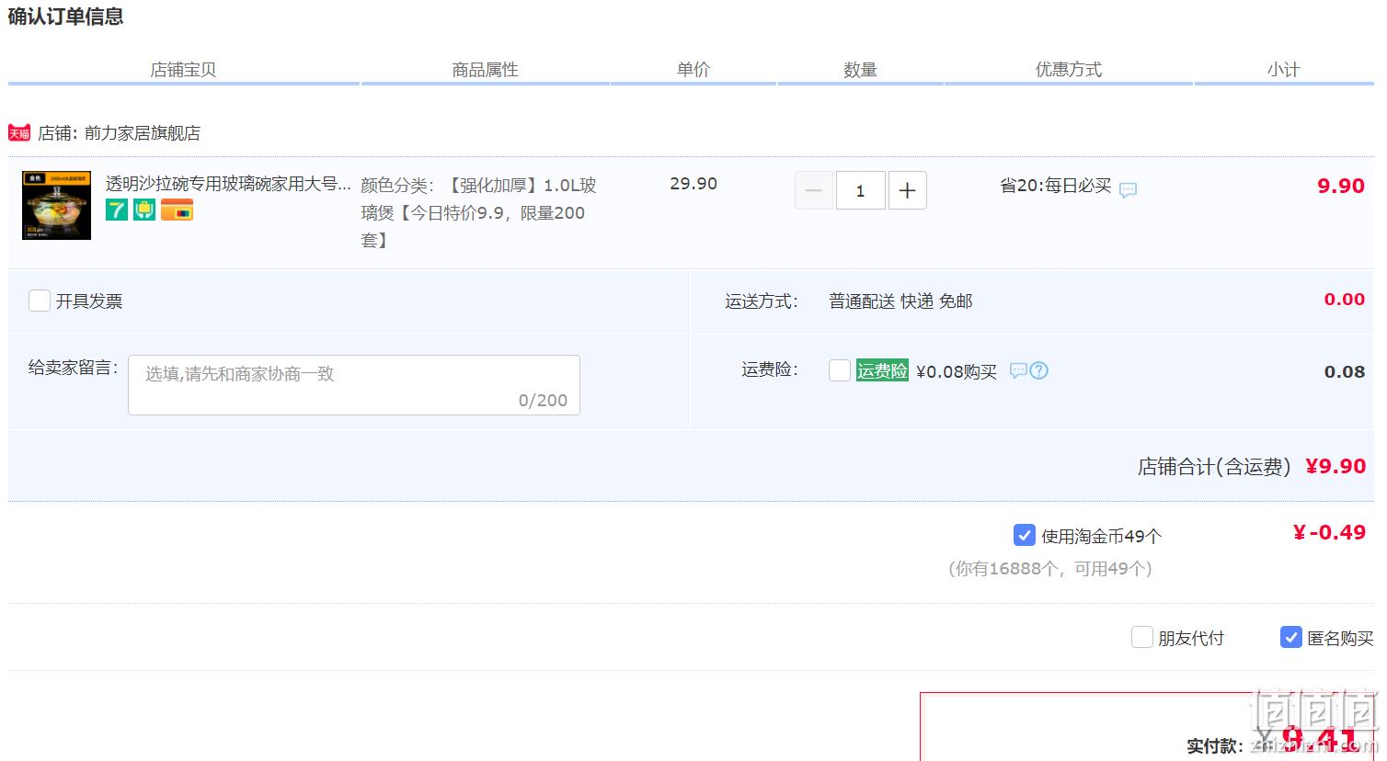Screen dimensions: 1387x761
Task: Click the 前力家居旗舰店 store name link
Action: (x=142, y=133)
